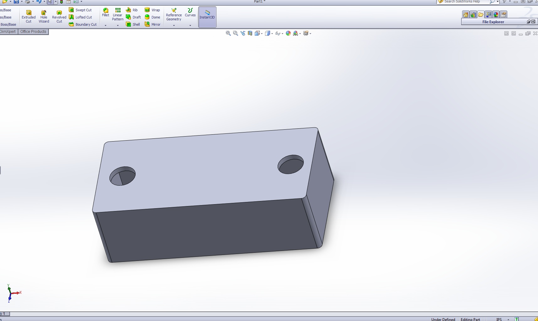The image size is (538, 321).
Task: Click the Swept Cut button
Action: (80, 10)
